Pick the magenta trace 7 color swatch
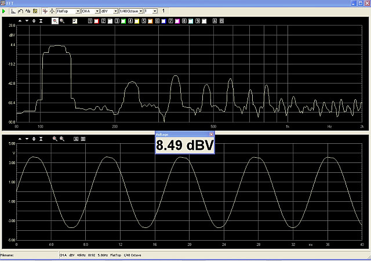The height and width of the screenshot is (261, 371). coord(177,21)
